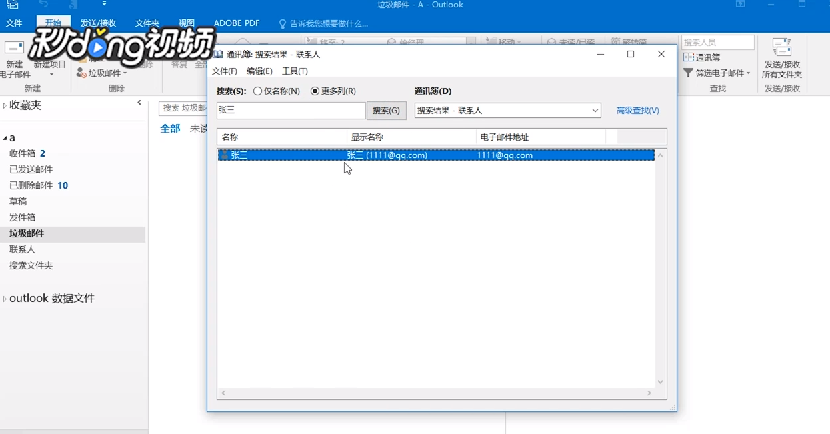Click the 搜索(G) button
830x434 pixels.
[387, 110]
